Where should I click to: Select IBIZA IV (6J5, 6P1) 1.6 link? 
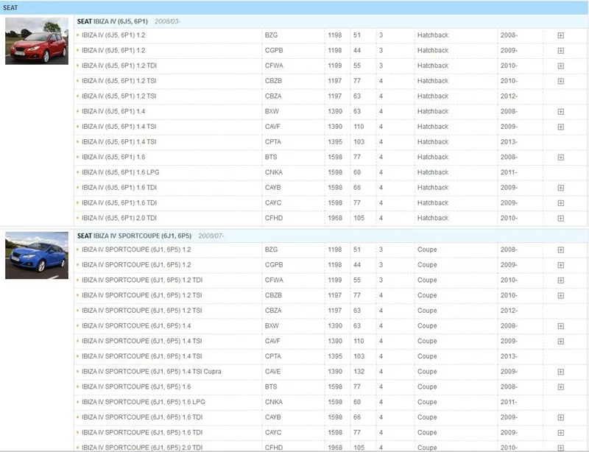point(113,157)
